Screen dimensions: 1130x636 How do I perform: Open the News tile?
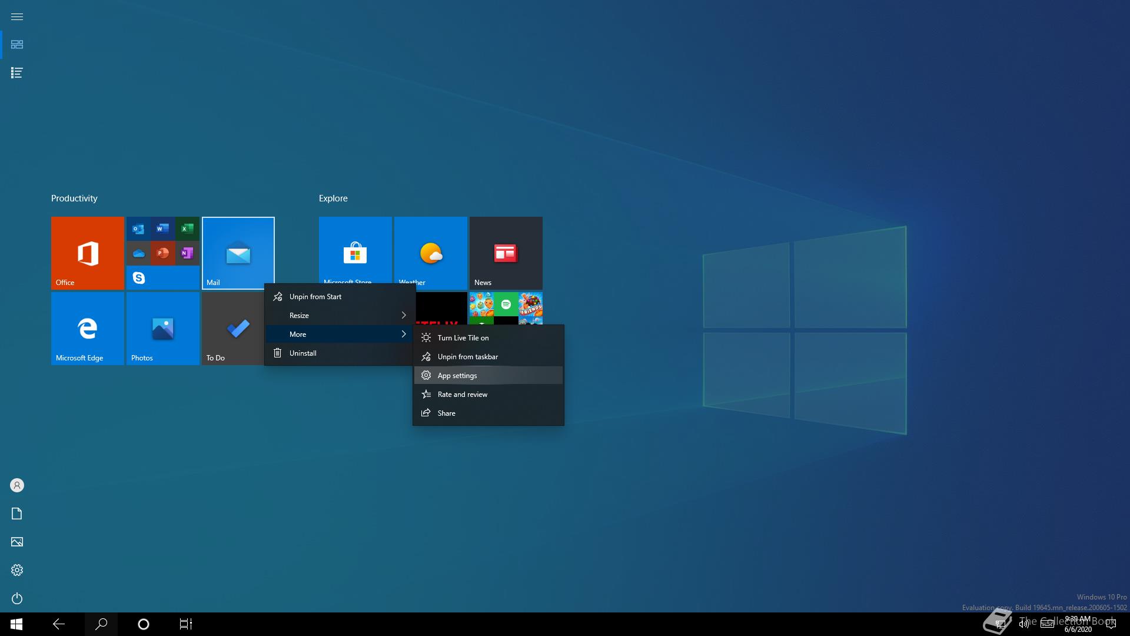(x=506, y=253)
